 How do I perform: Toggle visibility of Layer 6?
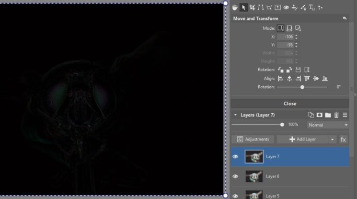click(x=235, y=177)
